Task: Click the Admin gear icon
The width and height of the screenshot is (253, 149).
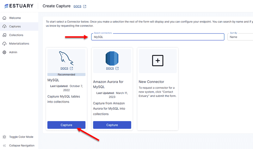Action: [4, 52]
